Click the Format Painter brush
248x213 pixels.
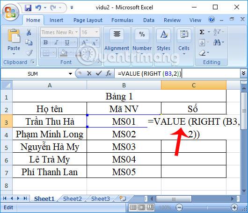coord(29,53)
